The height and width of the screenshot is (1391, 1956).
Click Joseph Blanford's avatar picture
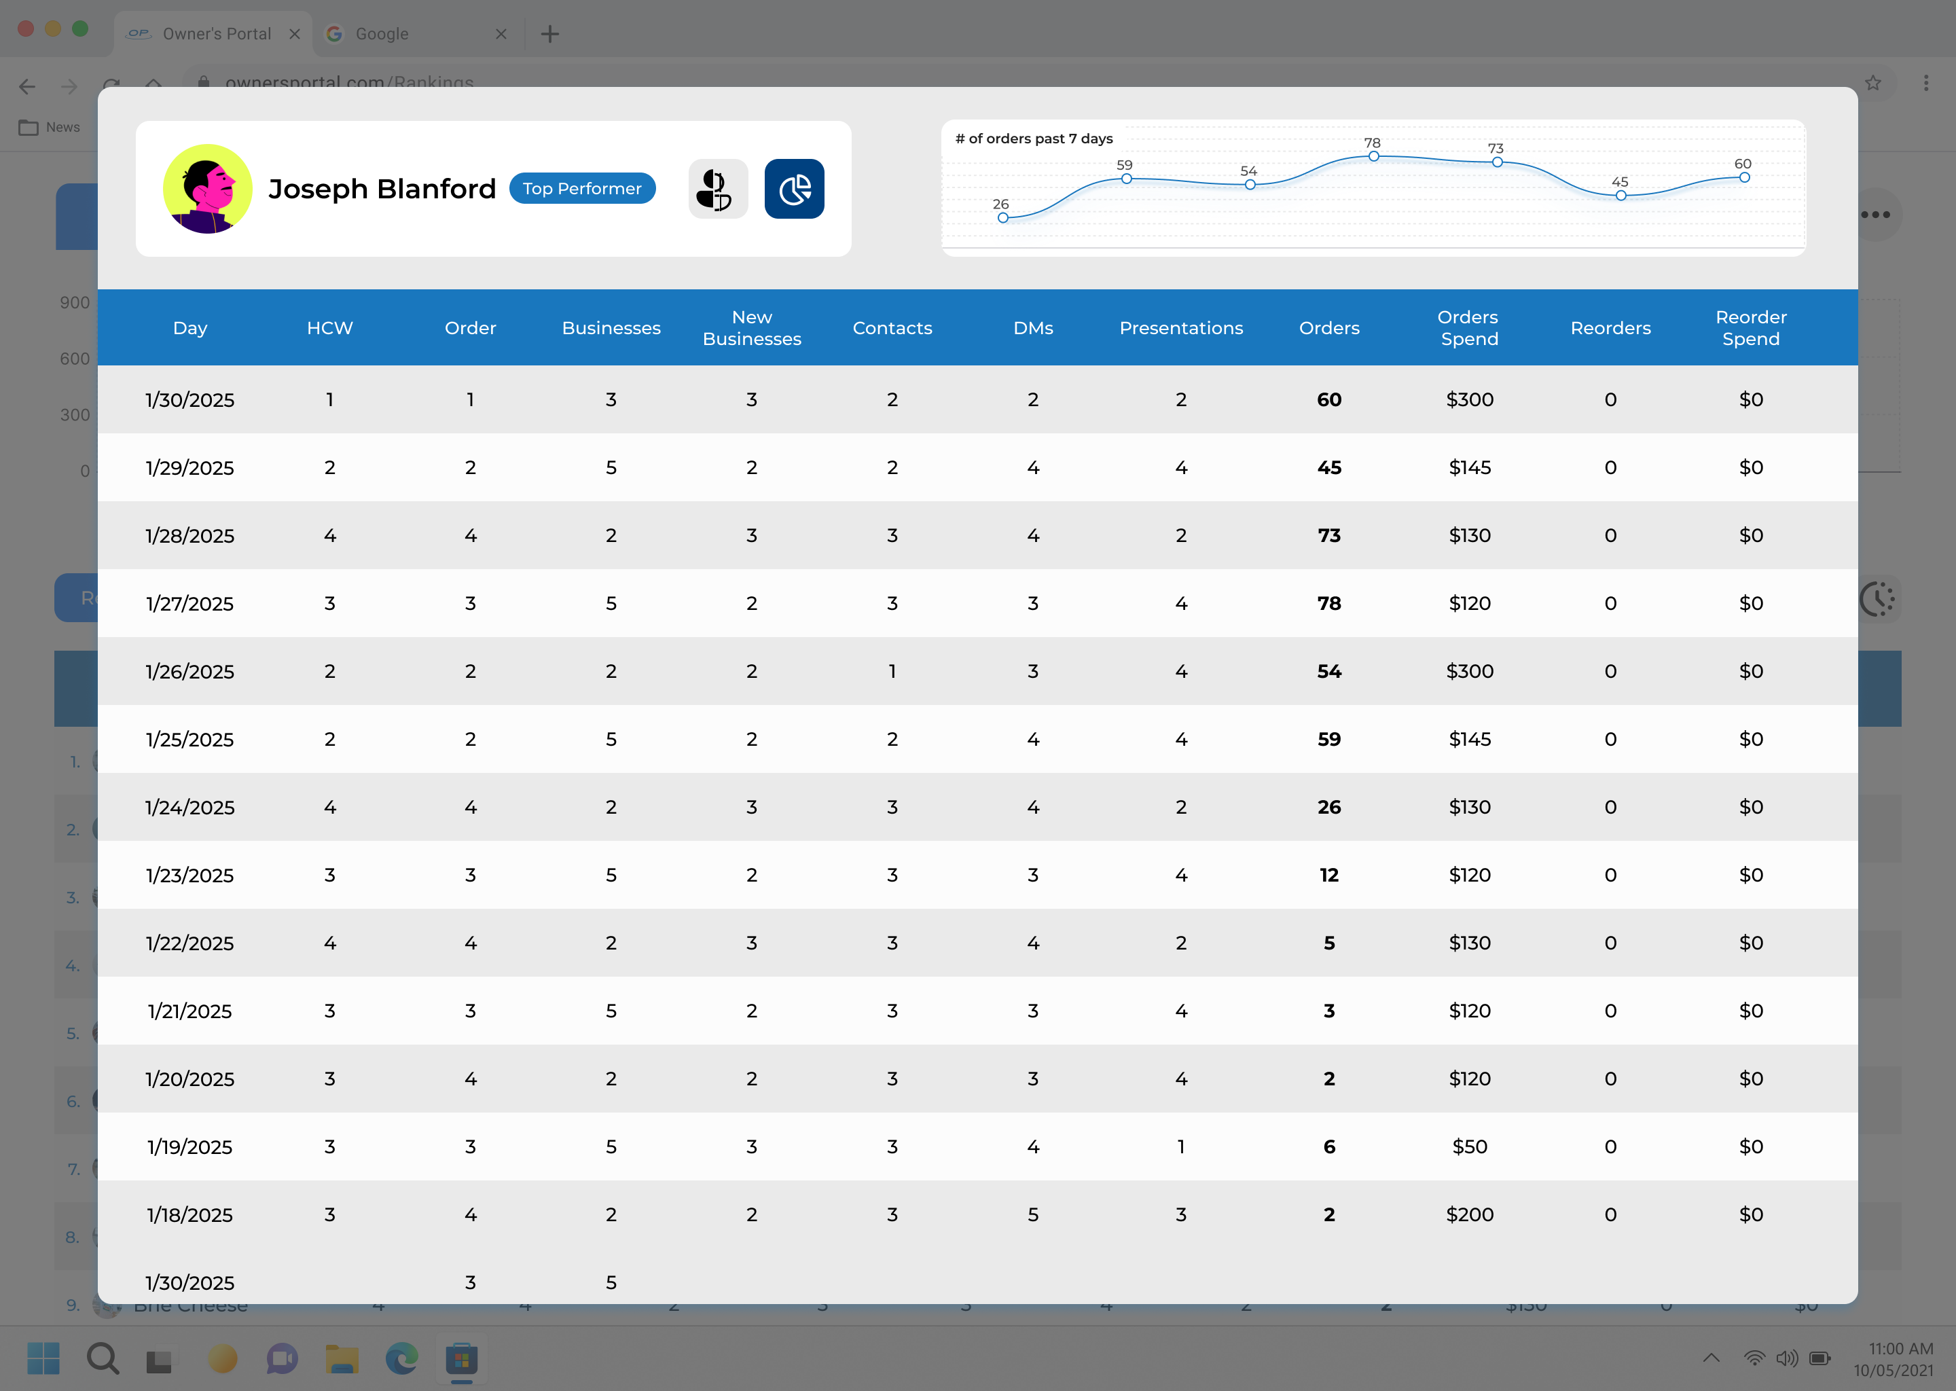point(207,188)
